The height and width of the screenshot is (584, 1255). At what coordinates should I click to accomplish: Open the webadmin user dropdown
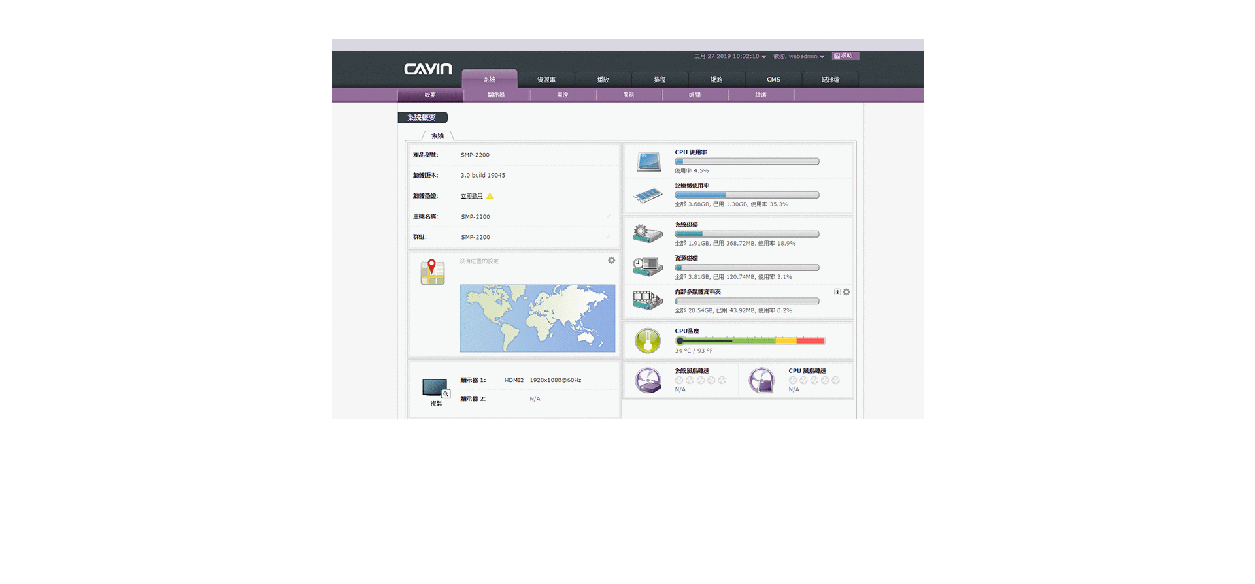[x=799, y=56]
